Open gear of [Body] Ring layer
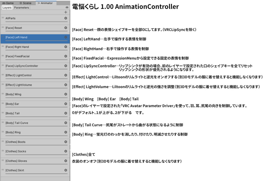This screenshot has height=181, width=268. 66,132
